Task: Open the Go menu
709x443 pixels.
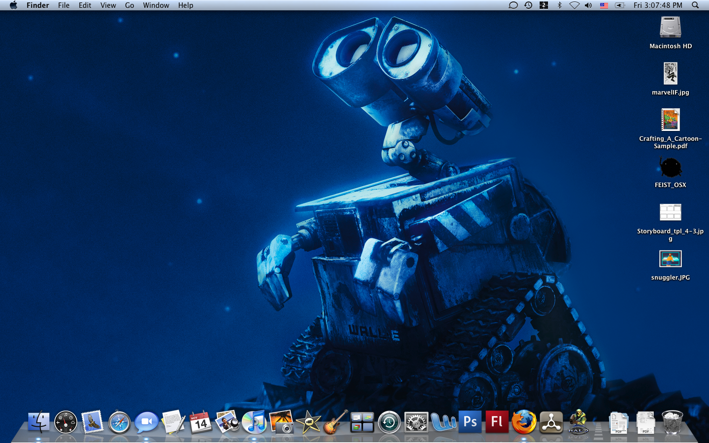Action: [x=129, y=5]
